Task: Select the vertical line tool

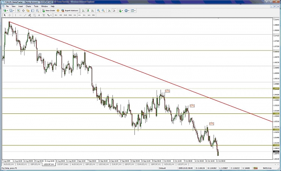Action: [x=15, y=15]
